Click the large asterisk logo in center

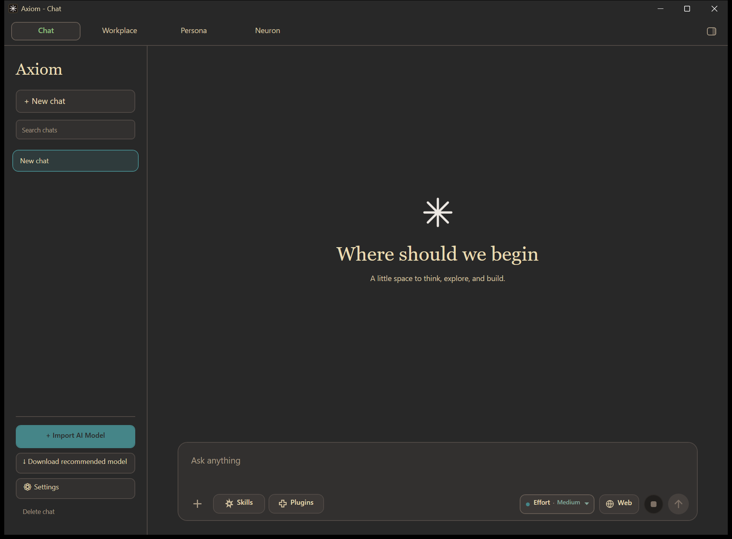click(x=438, y=213)
